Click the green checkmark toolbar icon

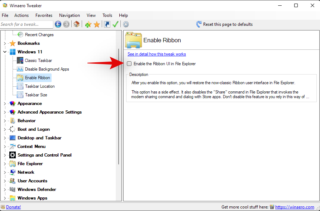[115, 24]
